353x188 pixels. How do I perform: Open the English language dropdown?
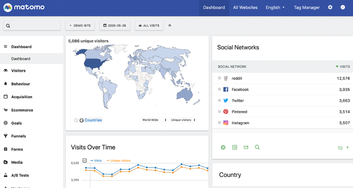tap(275, 8)
